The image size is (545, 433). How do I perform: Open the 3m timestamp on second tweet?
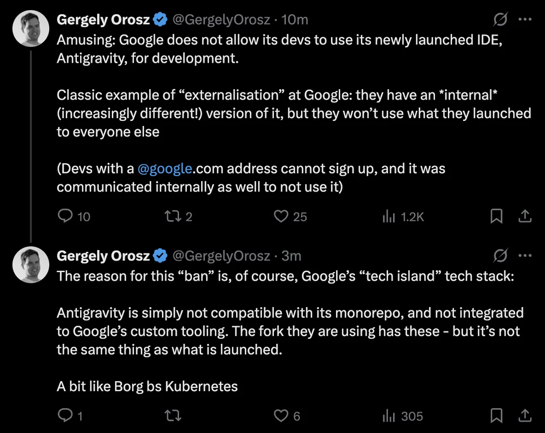click(x=291, y=256)
